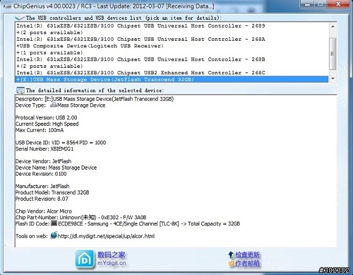353x275 pixels.
Task: Click the 'Protocal Version: USB 2.00' line
Action: pos(46,117)
